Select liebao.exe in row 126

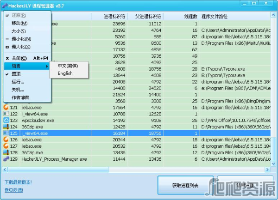point(32,139)
